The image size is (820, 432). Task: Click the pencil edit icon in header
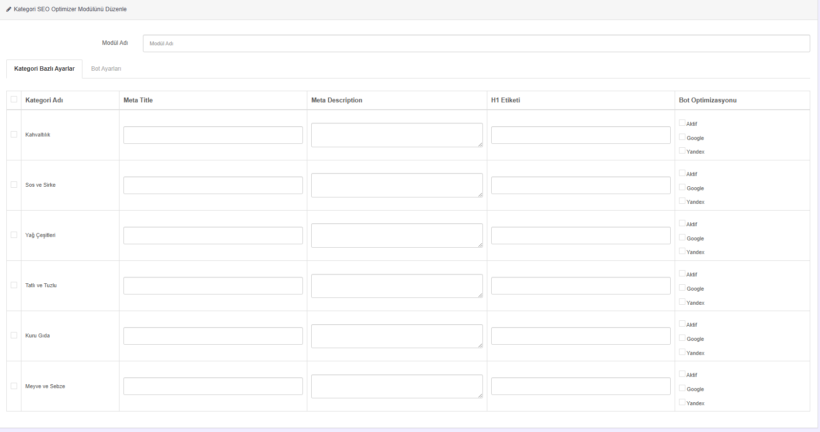coord(9,9)
